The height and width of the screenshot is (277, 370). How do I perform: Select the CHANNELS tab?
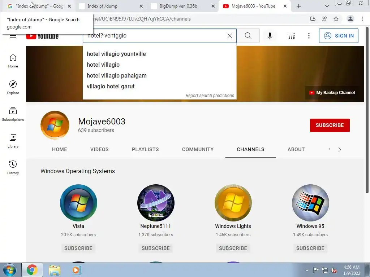[x=251, y=149]
